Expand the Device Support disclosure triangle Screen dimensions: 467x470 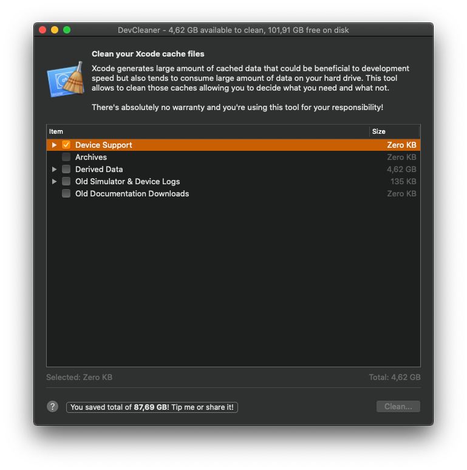pos(54,145)
